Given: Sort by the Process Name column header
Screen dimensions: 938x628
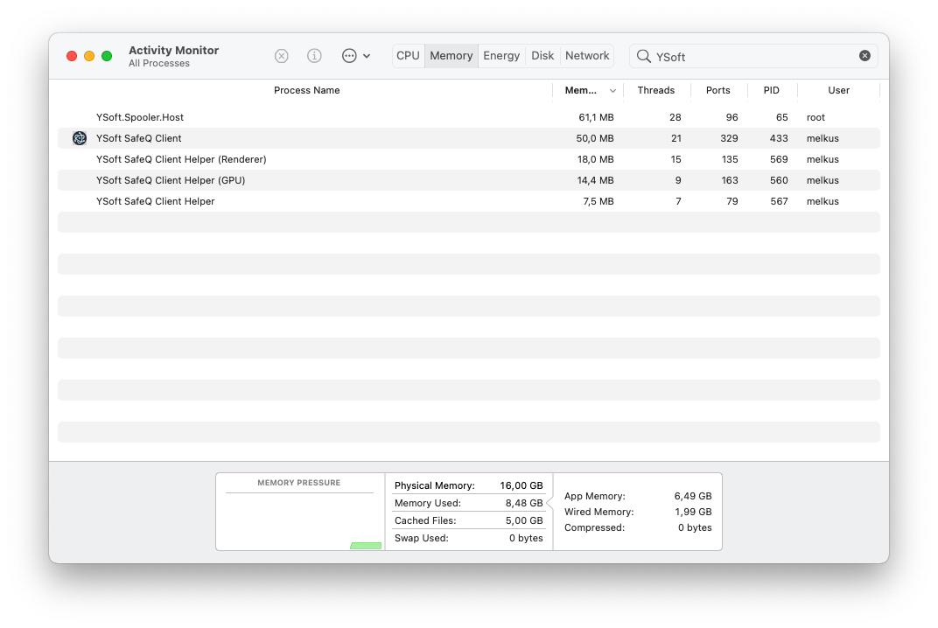Looking at the screenshot, I should click(x=306, y=90).
